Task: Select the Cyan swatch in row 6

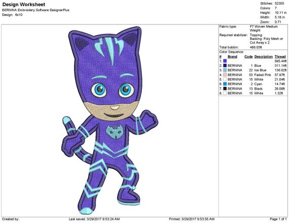Action: click(x=225, y=84)
